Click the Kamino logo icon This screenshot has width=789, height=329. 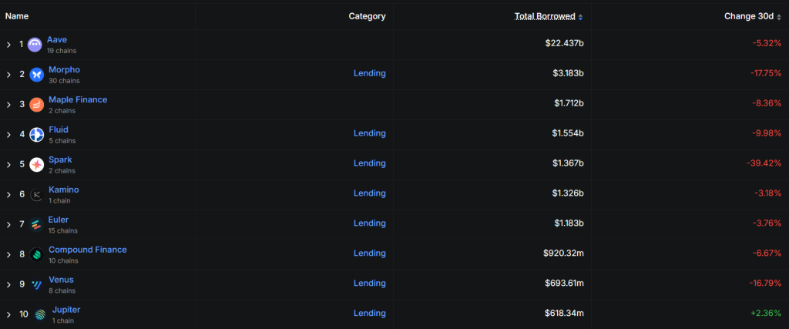36,195
